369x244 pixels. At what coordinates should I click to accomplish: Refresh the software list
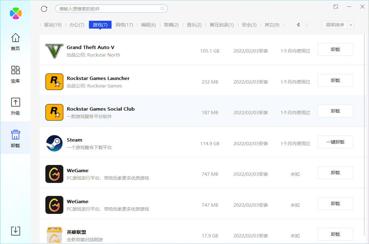pyautogui.click(x=44, y=9)
